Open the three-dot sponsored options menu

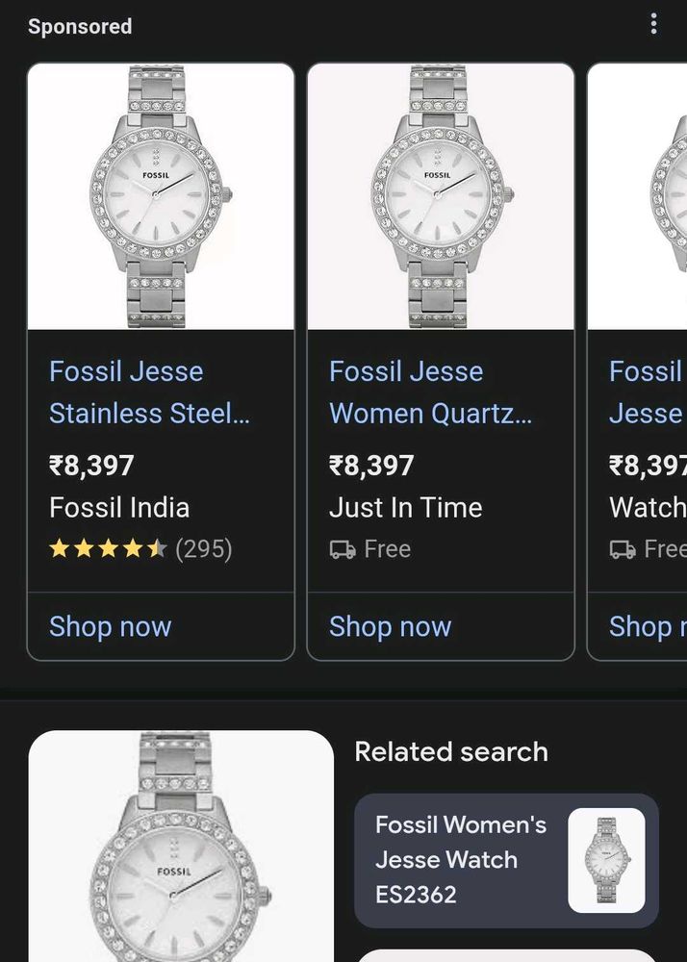(x=653, y=24)
